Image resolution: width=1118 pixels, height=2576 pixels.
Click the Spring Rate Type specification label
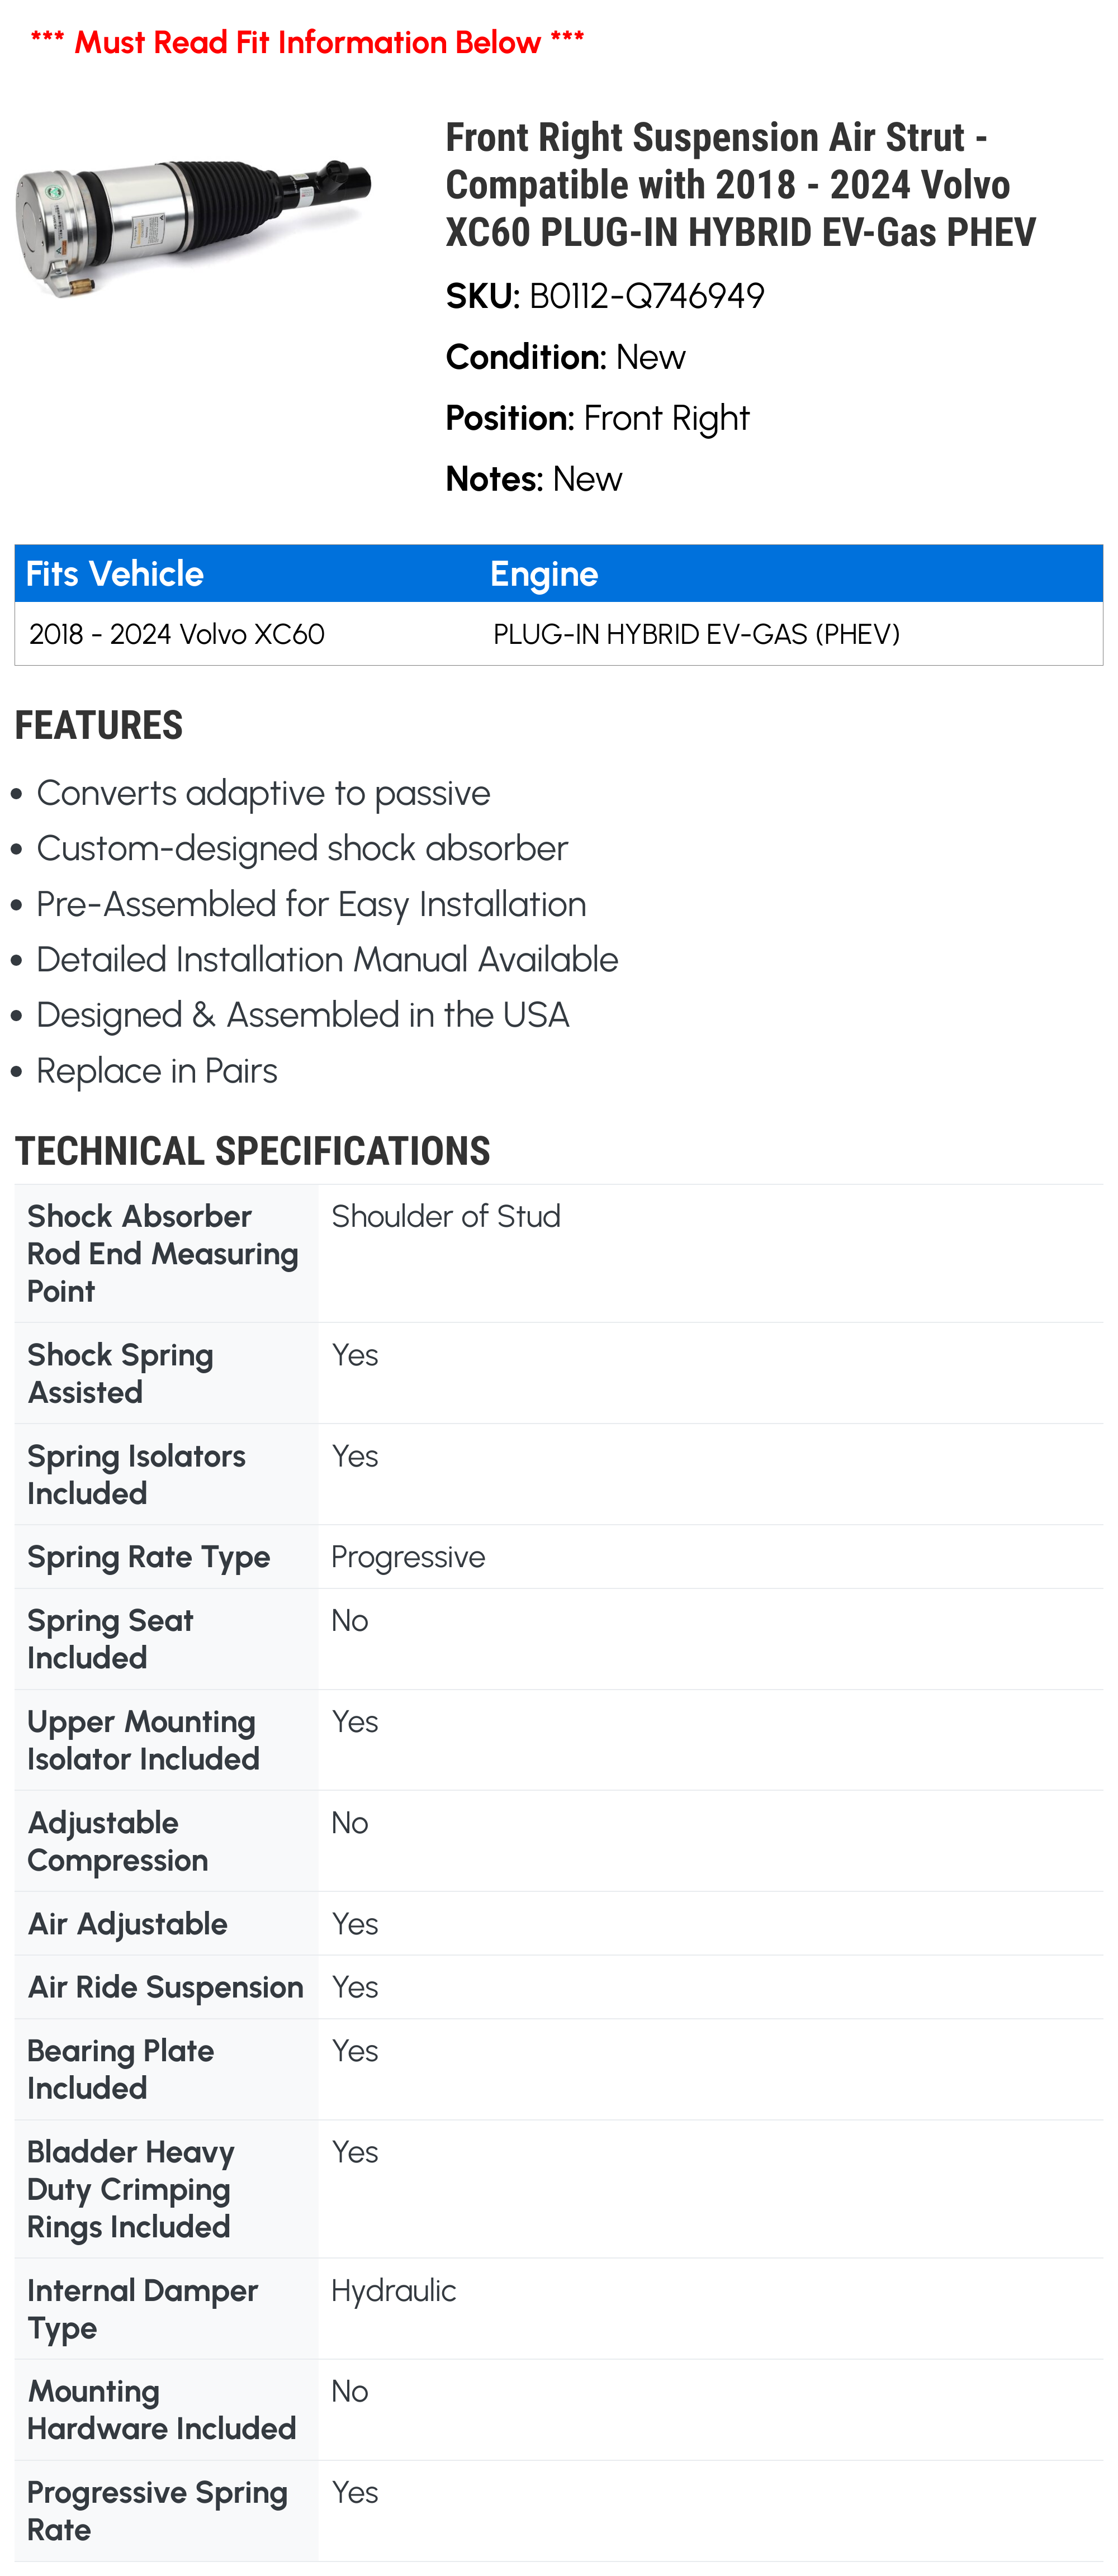click(x=149, y=1557)
